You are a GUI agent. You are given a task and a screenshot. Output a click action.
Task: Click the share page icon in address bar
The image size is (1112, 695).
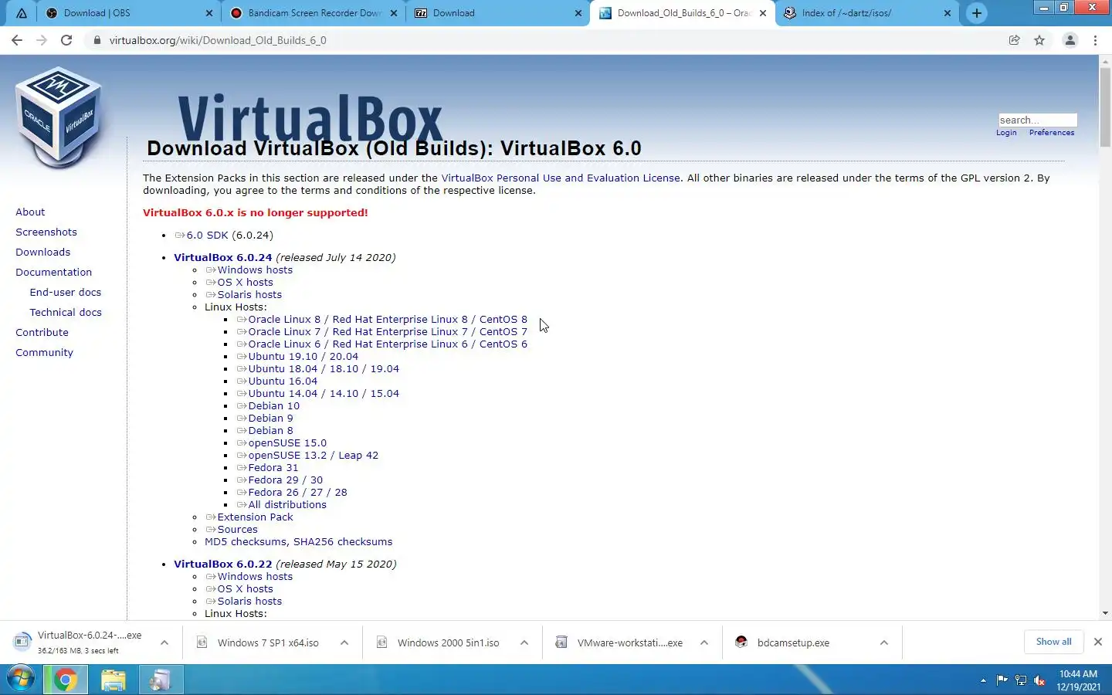tap(1015, 40)
